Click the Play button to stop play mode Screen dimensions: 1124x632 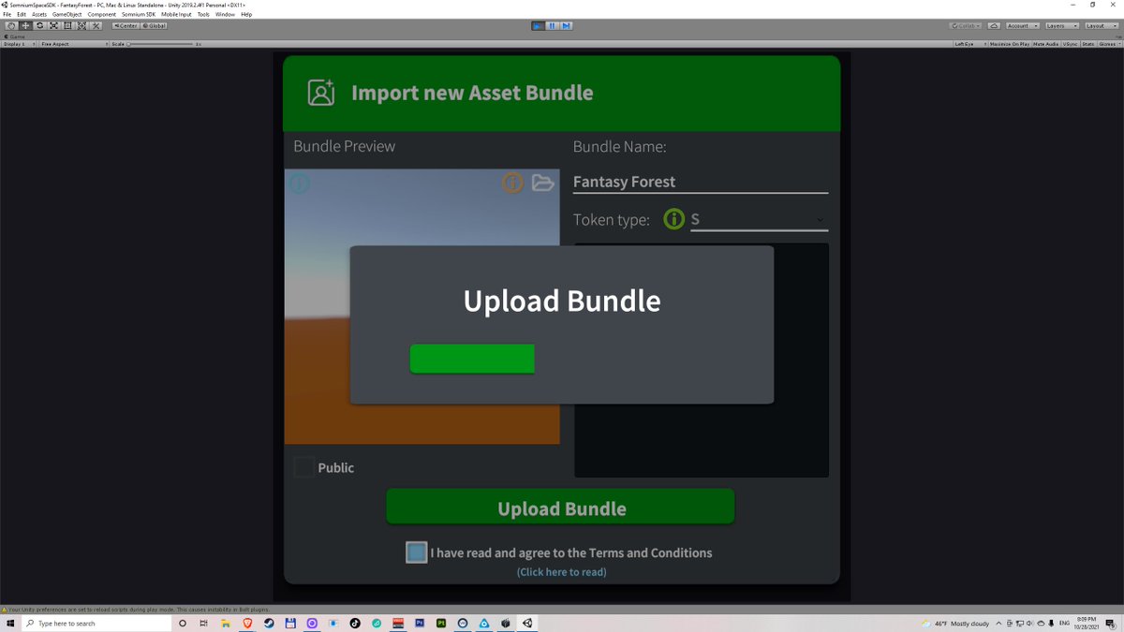click(x=539, y=25)
